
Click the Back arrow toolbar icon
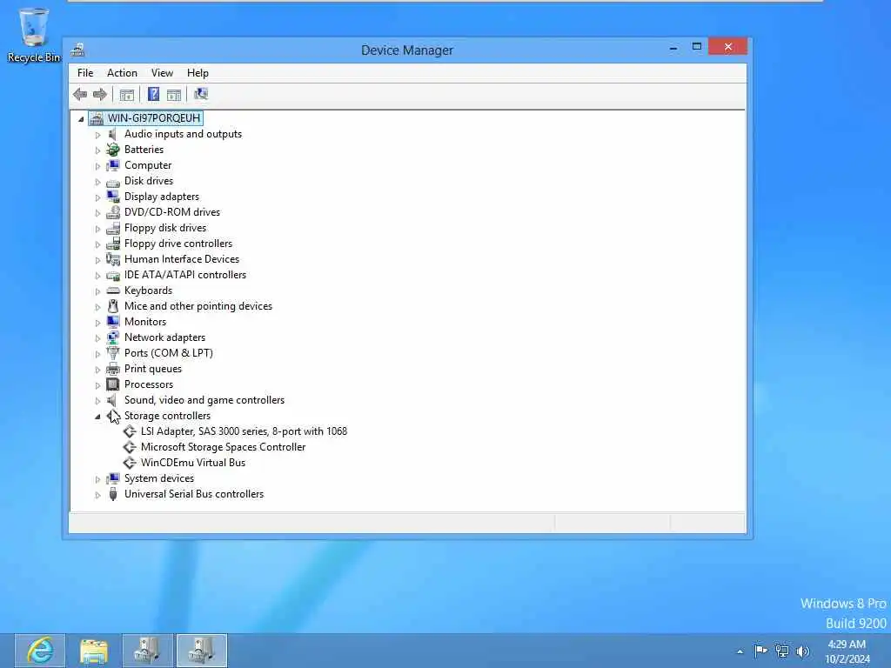(x=80, y=94)
